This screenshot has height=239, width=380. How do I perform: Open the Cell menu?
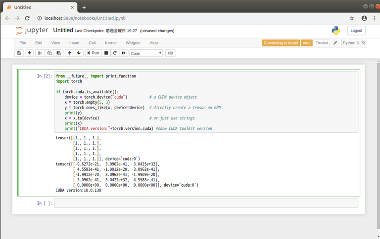click(92, 43)
